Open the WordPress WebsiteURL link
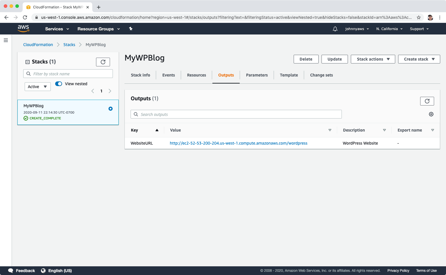Image resolution: width=446 pixels, height=275 pixels. pos(239,143)
